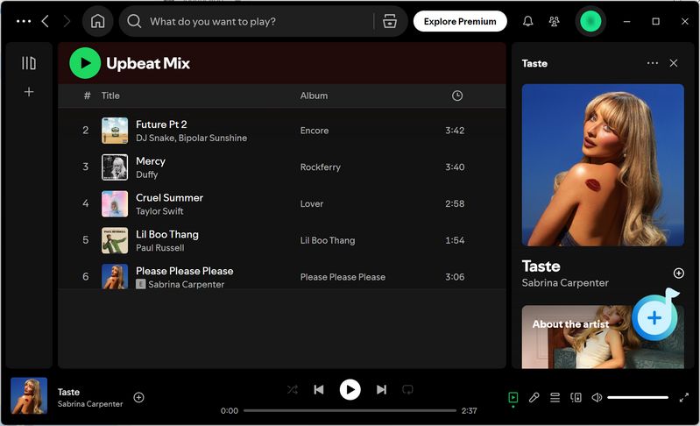Add Taste to Liked Songs in panel
This screenshot has width=700, height=426.
click(678, 273)
